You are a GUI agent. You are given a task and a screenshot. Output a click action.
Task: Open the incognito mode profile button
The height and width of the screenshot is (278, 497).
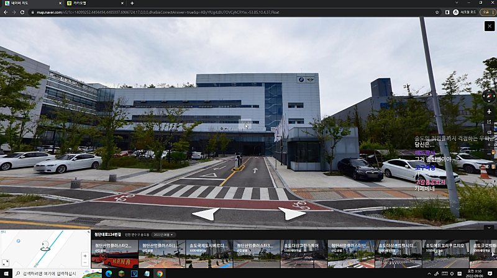[465, 12]
